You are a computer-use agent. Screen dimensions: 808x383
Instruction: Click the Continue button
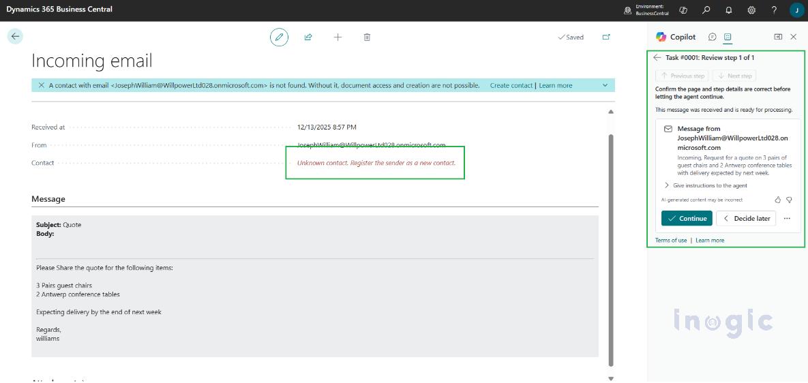click(687, 219)
